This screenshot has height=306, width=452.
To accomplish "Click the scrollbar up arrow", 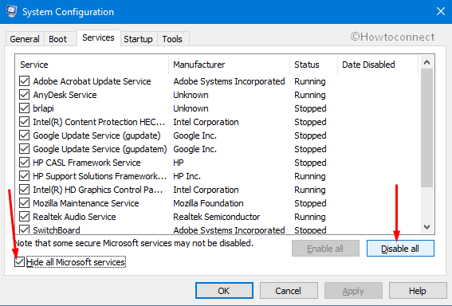I will (427, 62).
